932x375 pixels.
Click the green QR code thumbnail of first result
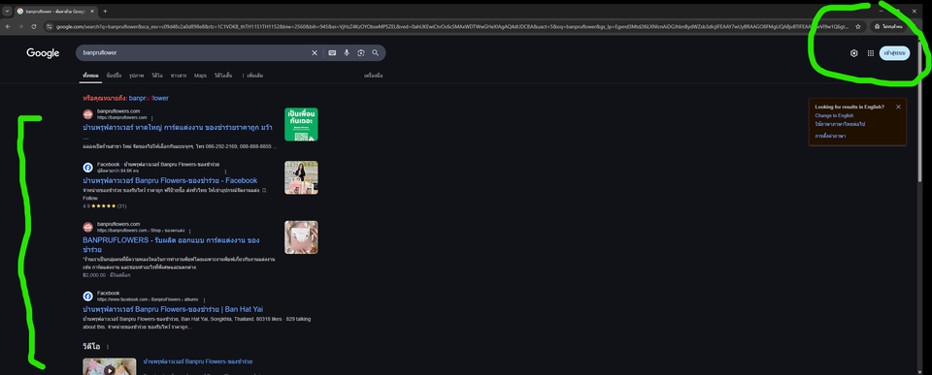[x=301, y=125]
